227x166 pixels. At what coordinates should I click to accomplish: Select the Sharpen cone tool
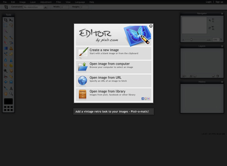(x=11, y=60)
